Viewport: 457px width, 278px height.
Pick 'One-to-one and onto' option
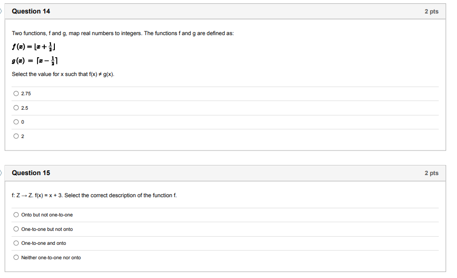point(16,243)
